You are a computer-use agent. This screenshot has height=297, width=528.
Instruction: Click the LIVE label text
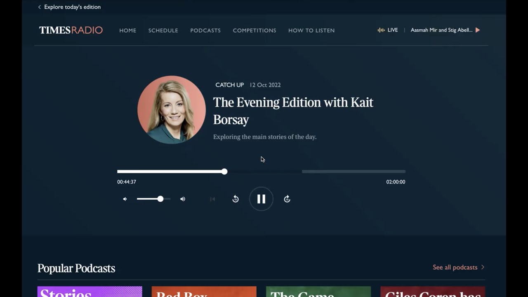point(393,30)
